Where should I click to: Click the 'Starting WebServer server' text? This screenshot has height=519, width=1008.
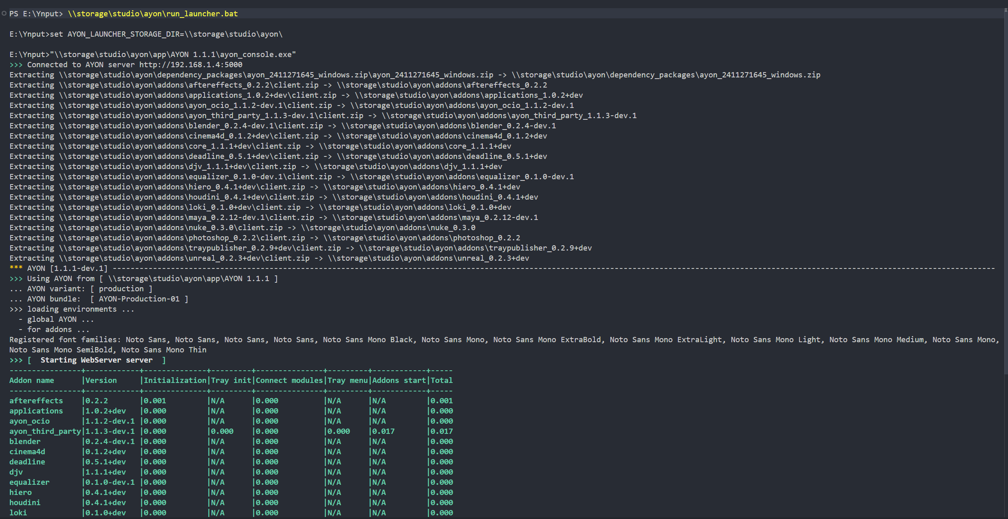(x=97, y=360)
